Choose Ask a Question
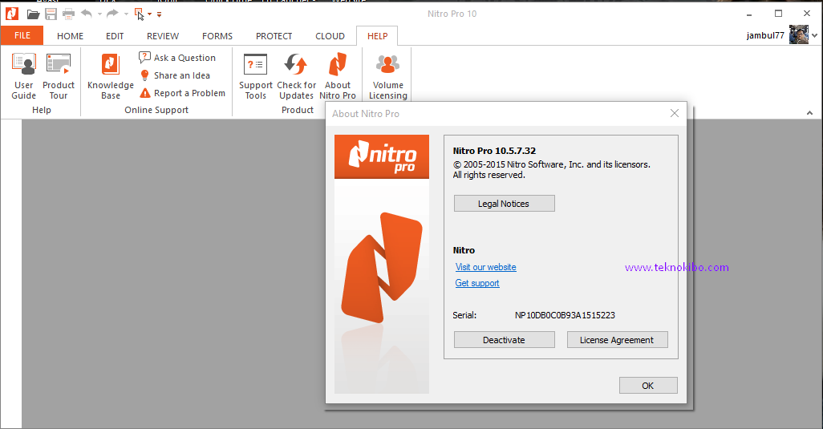823x429 pixels. [x=177, y=58]
